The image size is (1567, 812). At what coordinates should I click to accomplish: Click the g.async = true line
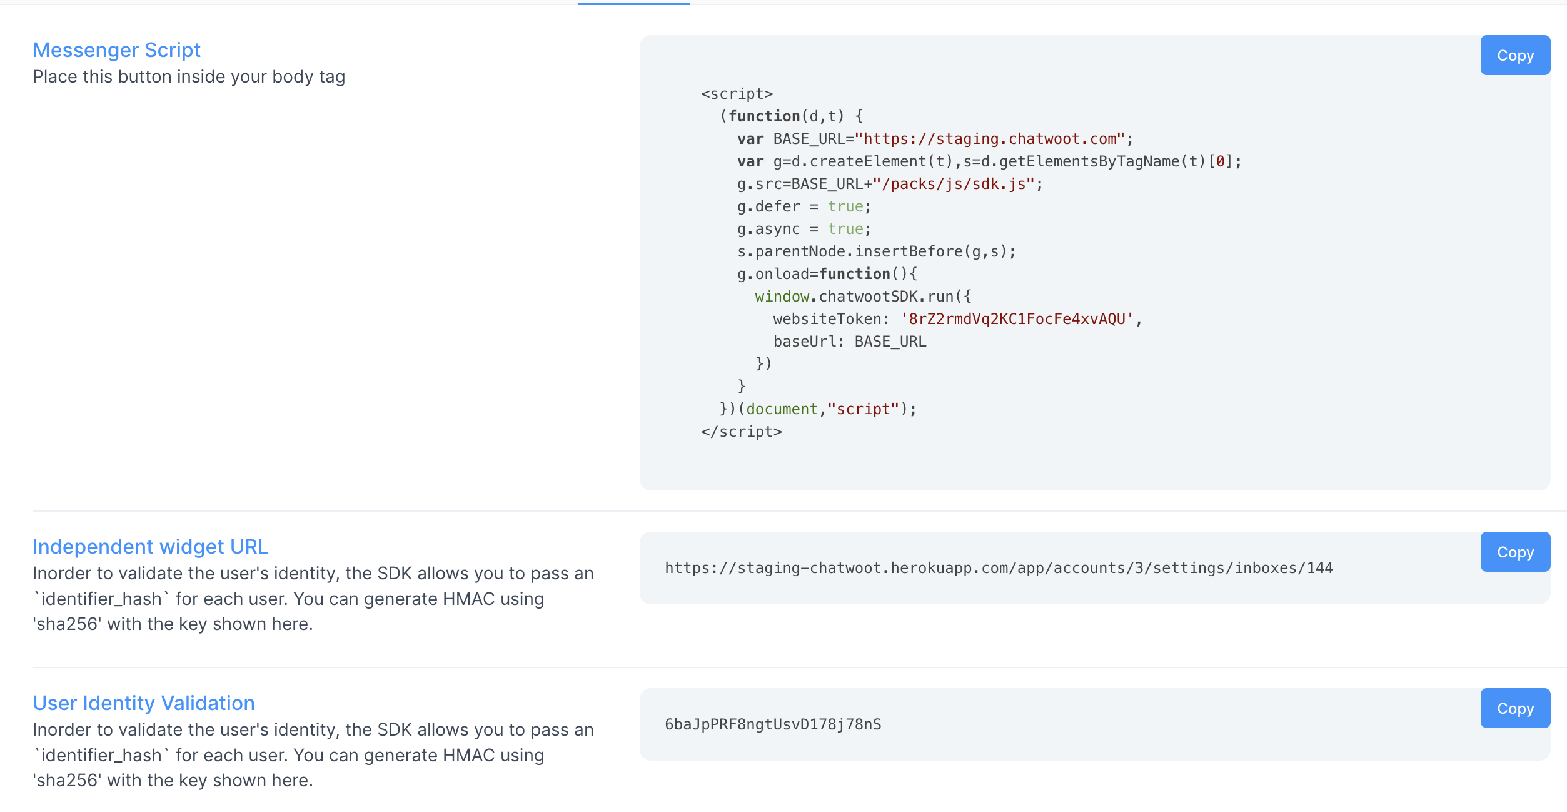[x=802, y=228]
